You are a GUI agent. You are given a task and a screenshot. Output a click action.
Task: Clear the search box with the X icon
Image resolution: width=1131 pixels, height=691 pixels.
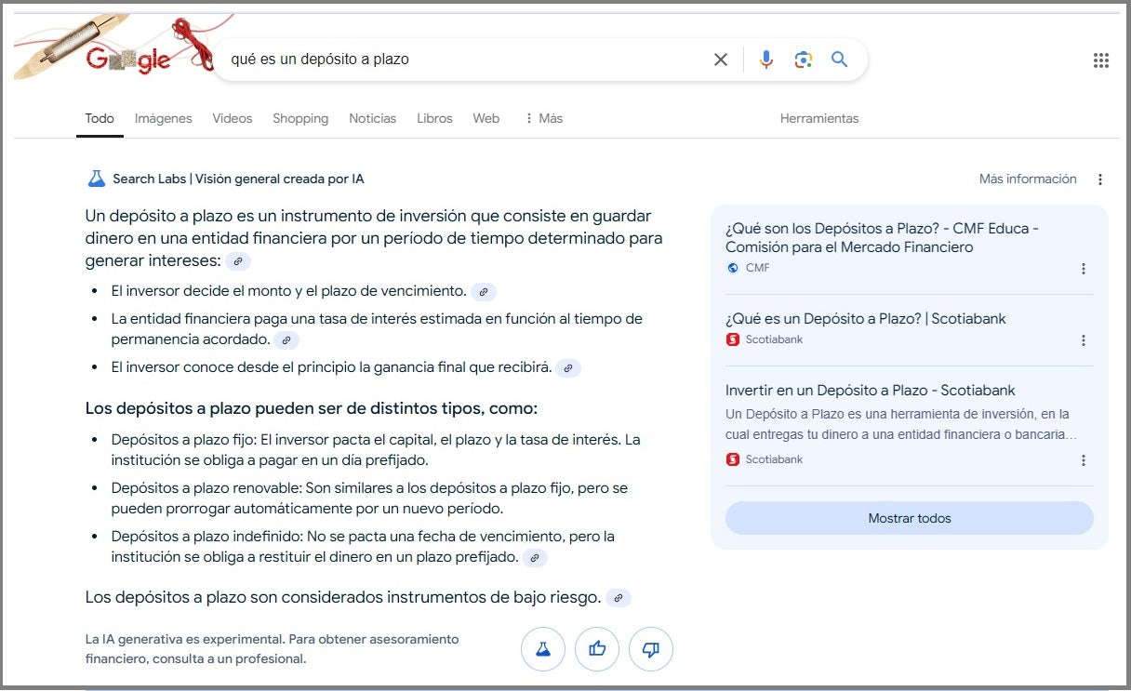click(x=721, y=60)
